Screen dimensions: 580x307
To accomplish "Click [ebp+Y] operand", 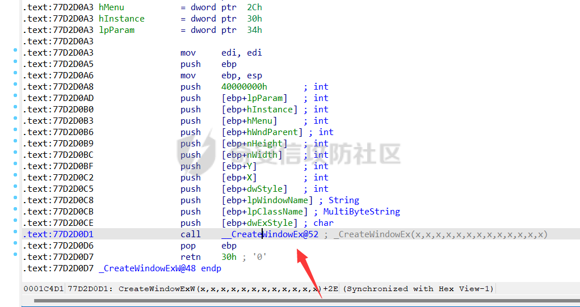I will point(239,166).
